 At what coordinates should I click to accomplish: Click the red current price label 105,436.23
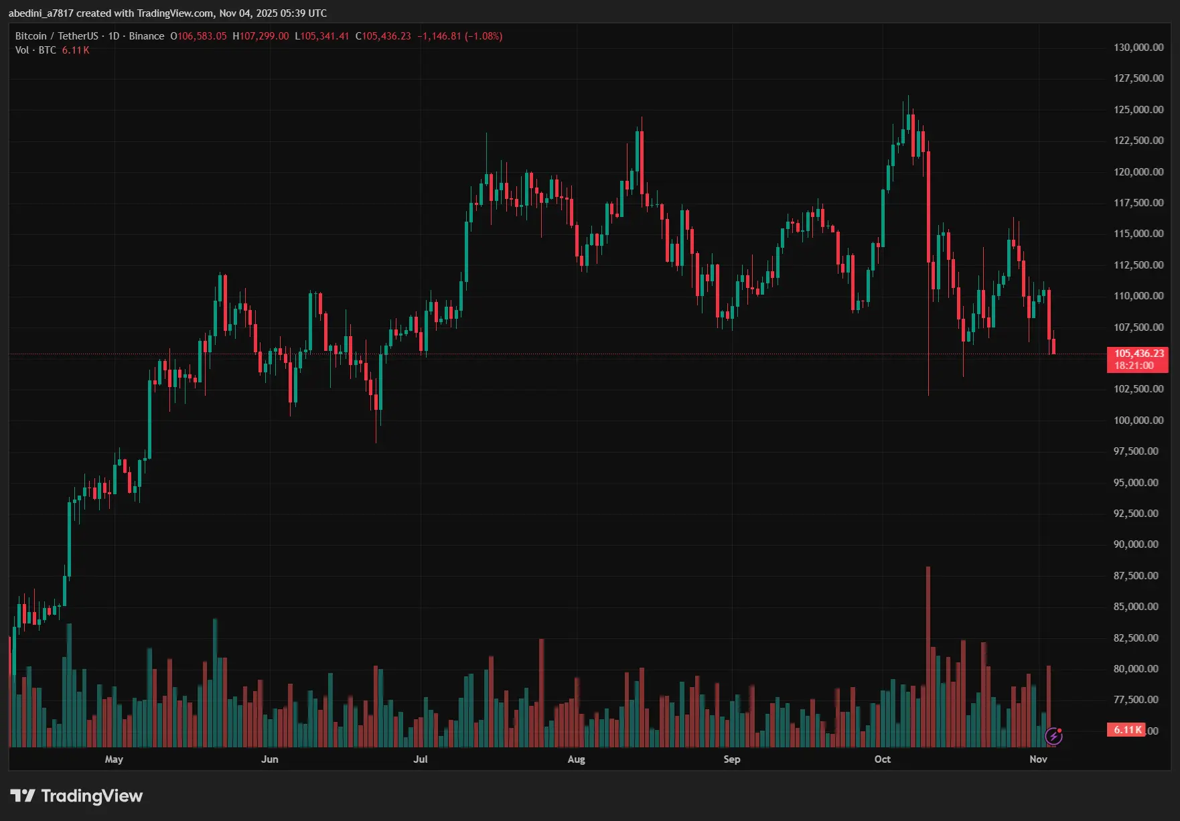1138,354
